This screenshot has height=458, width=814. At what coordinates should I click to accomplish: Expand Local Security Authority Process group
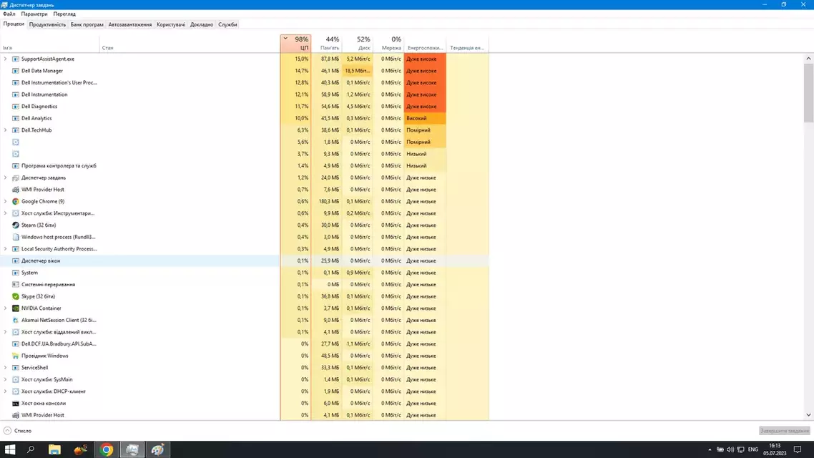(x=6, y=249)
